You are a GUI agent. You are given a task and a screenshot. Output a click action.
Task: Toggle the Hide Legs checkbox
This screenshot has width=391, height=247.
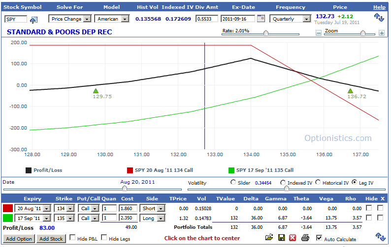(x=104, y=238)
